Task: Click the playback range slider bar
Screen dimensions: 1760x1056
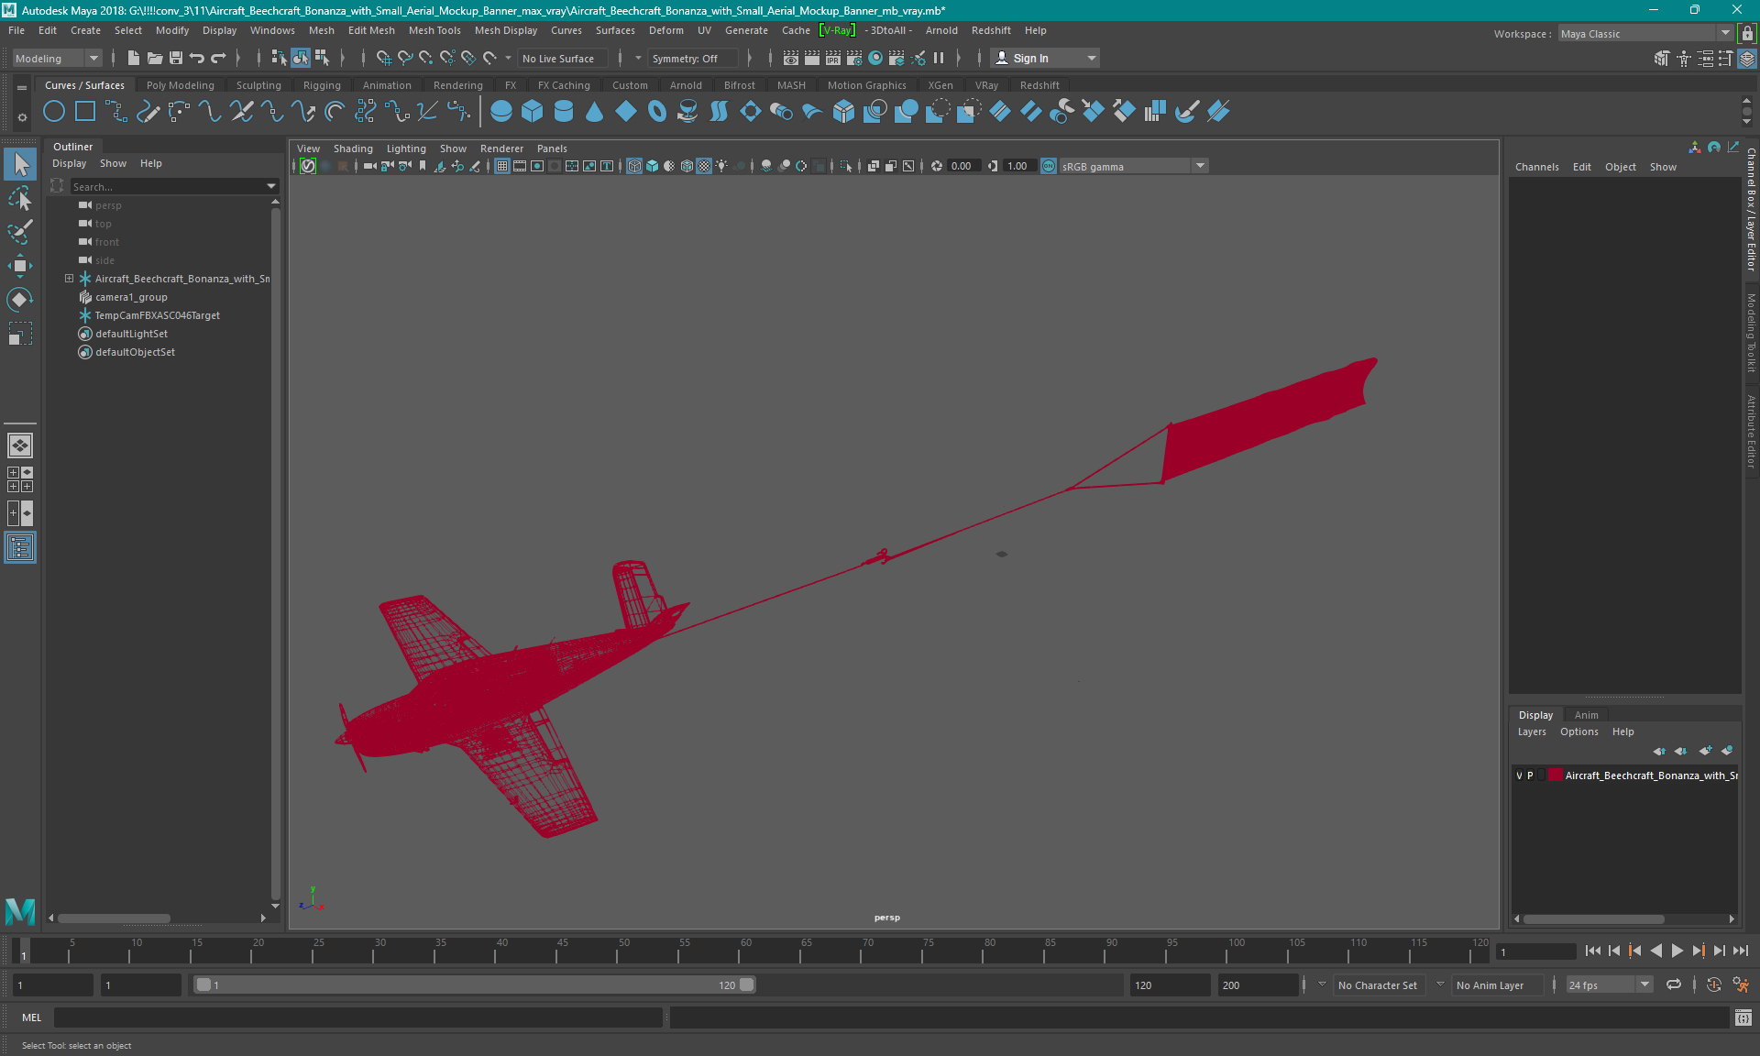Action: click(x=474, y=984)
